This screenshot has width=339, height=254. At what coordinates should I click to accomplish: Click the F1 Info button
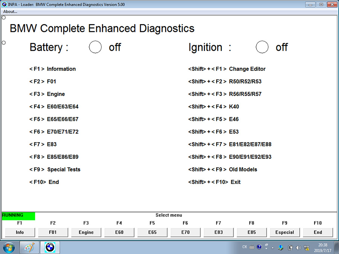coord(20,233)
